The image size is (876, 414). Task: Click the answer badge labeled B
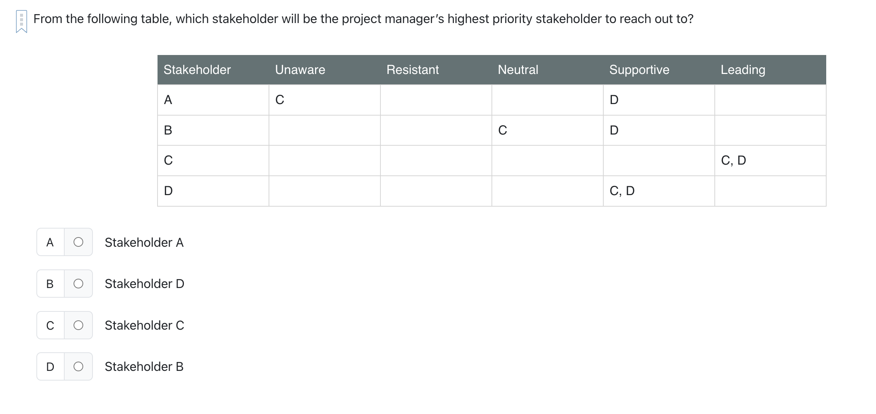[x=50, y=284]
